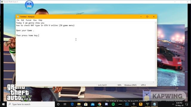Open the File menu in Notepad
Viewport: 191px width, 107px height.
pyautogui.click(x=18, y=20)
